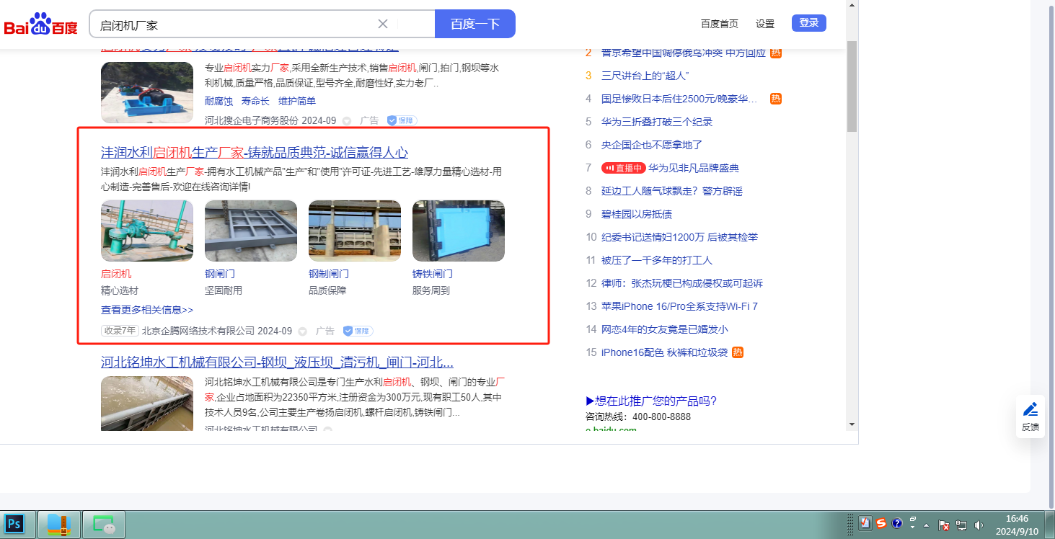Clear the search box with the X icon
The height and width of the screenshot is (539, 1055).
[383, 24]
